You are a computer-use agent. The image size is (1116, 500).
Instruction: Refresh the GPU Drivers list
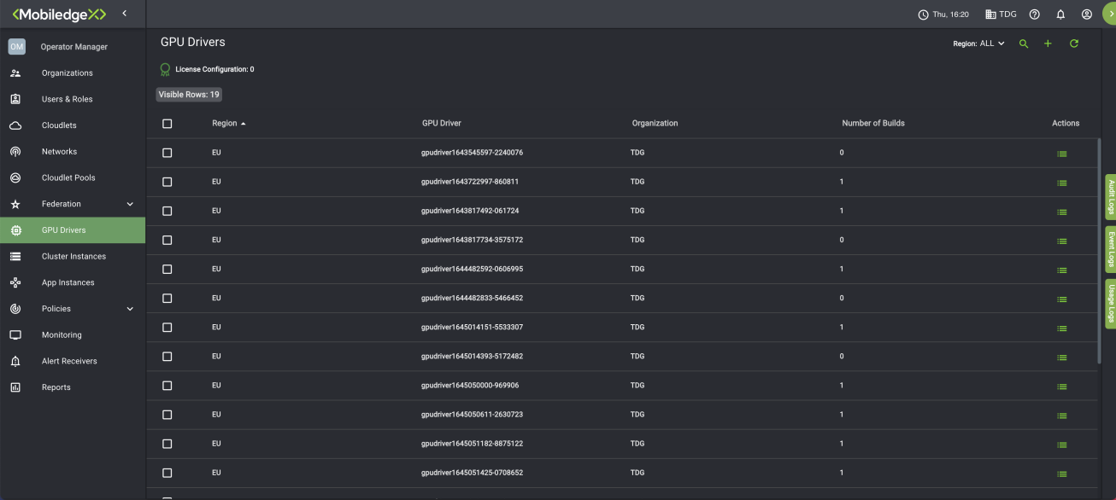tap(1074, 44)
